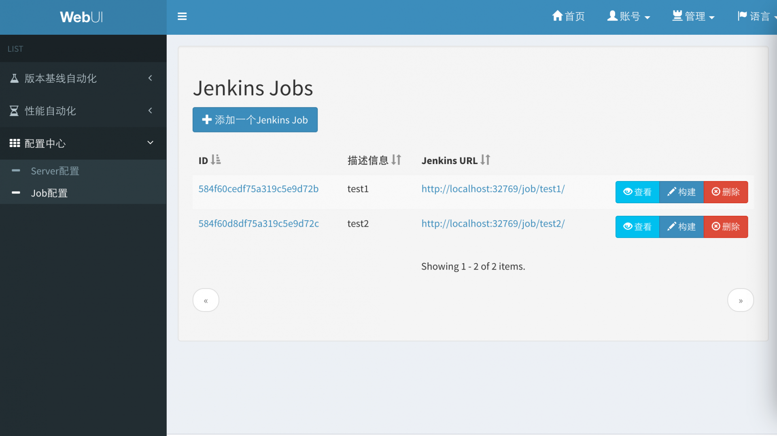Screen dimensions: 777x436
Task: Click the LIST sidebar header
Action: [x=15, y=49]
